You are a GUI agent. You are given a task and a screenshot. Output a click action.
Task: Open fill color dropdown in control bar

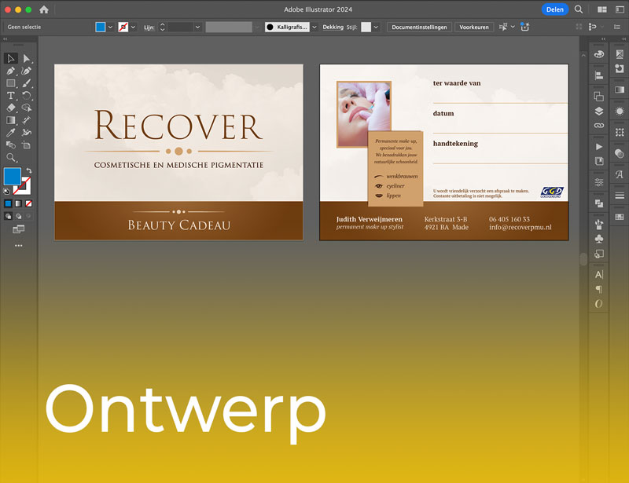click(x=110, y=27)
